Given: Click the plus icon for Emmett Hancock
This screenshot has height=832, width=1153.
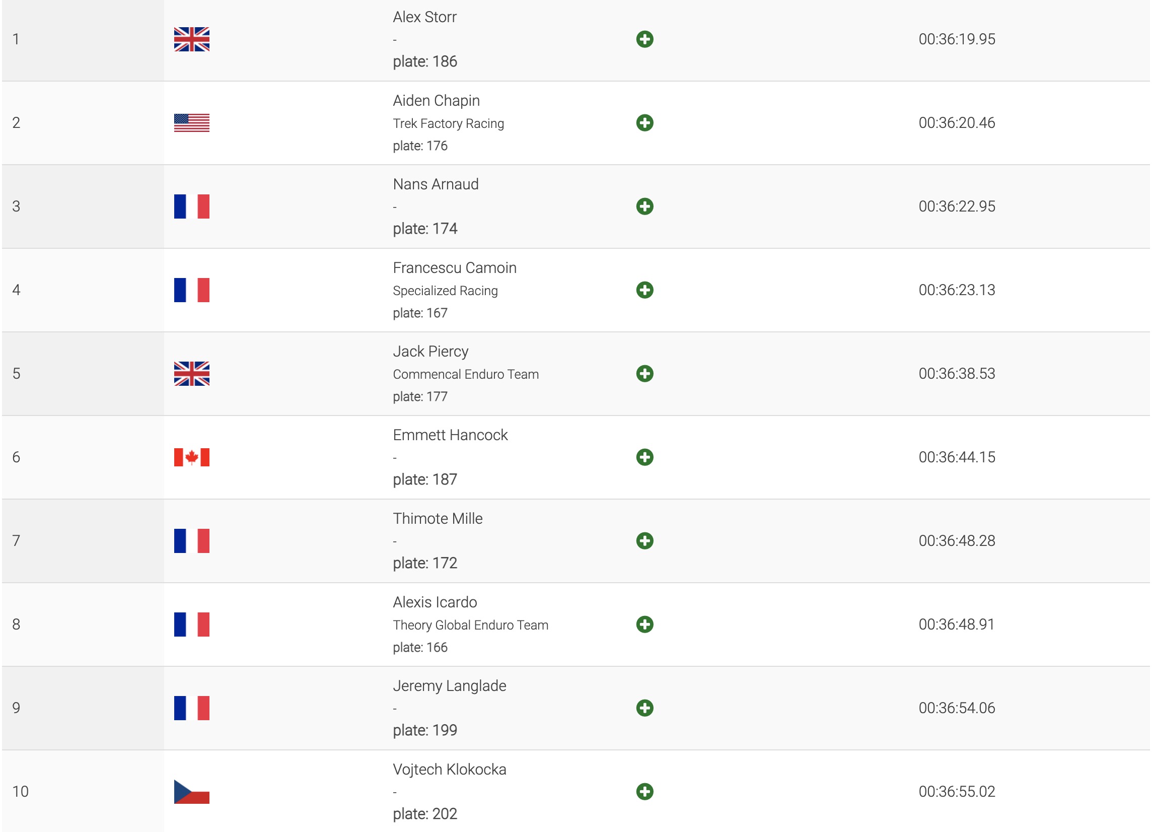Looking at the screenshot, I should point(644,457).
